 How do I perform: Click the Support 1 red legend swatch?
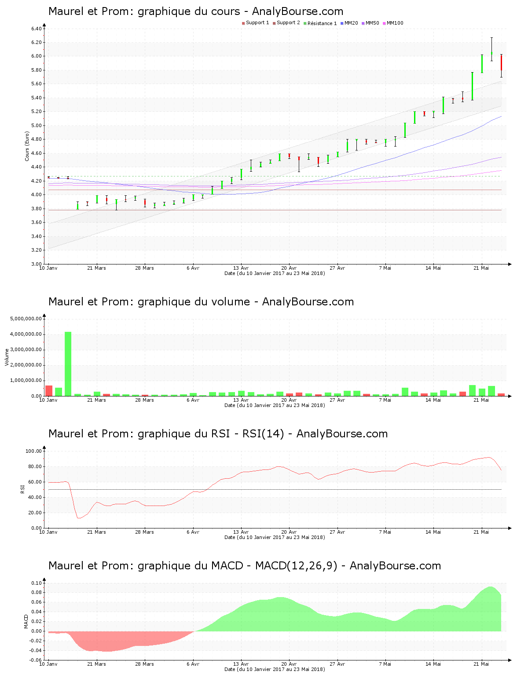243,23
